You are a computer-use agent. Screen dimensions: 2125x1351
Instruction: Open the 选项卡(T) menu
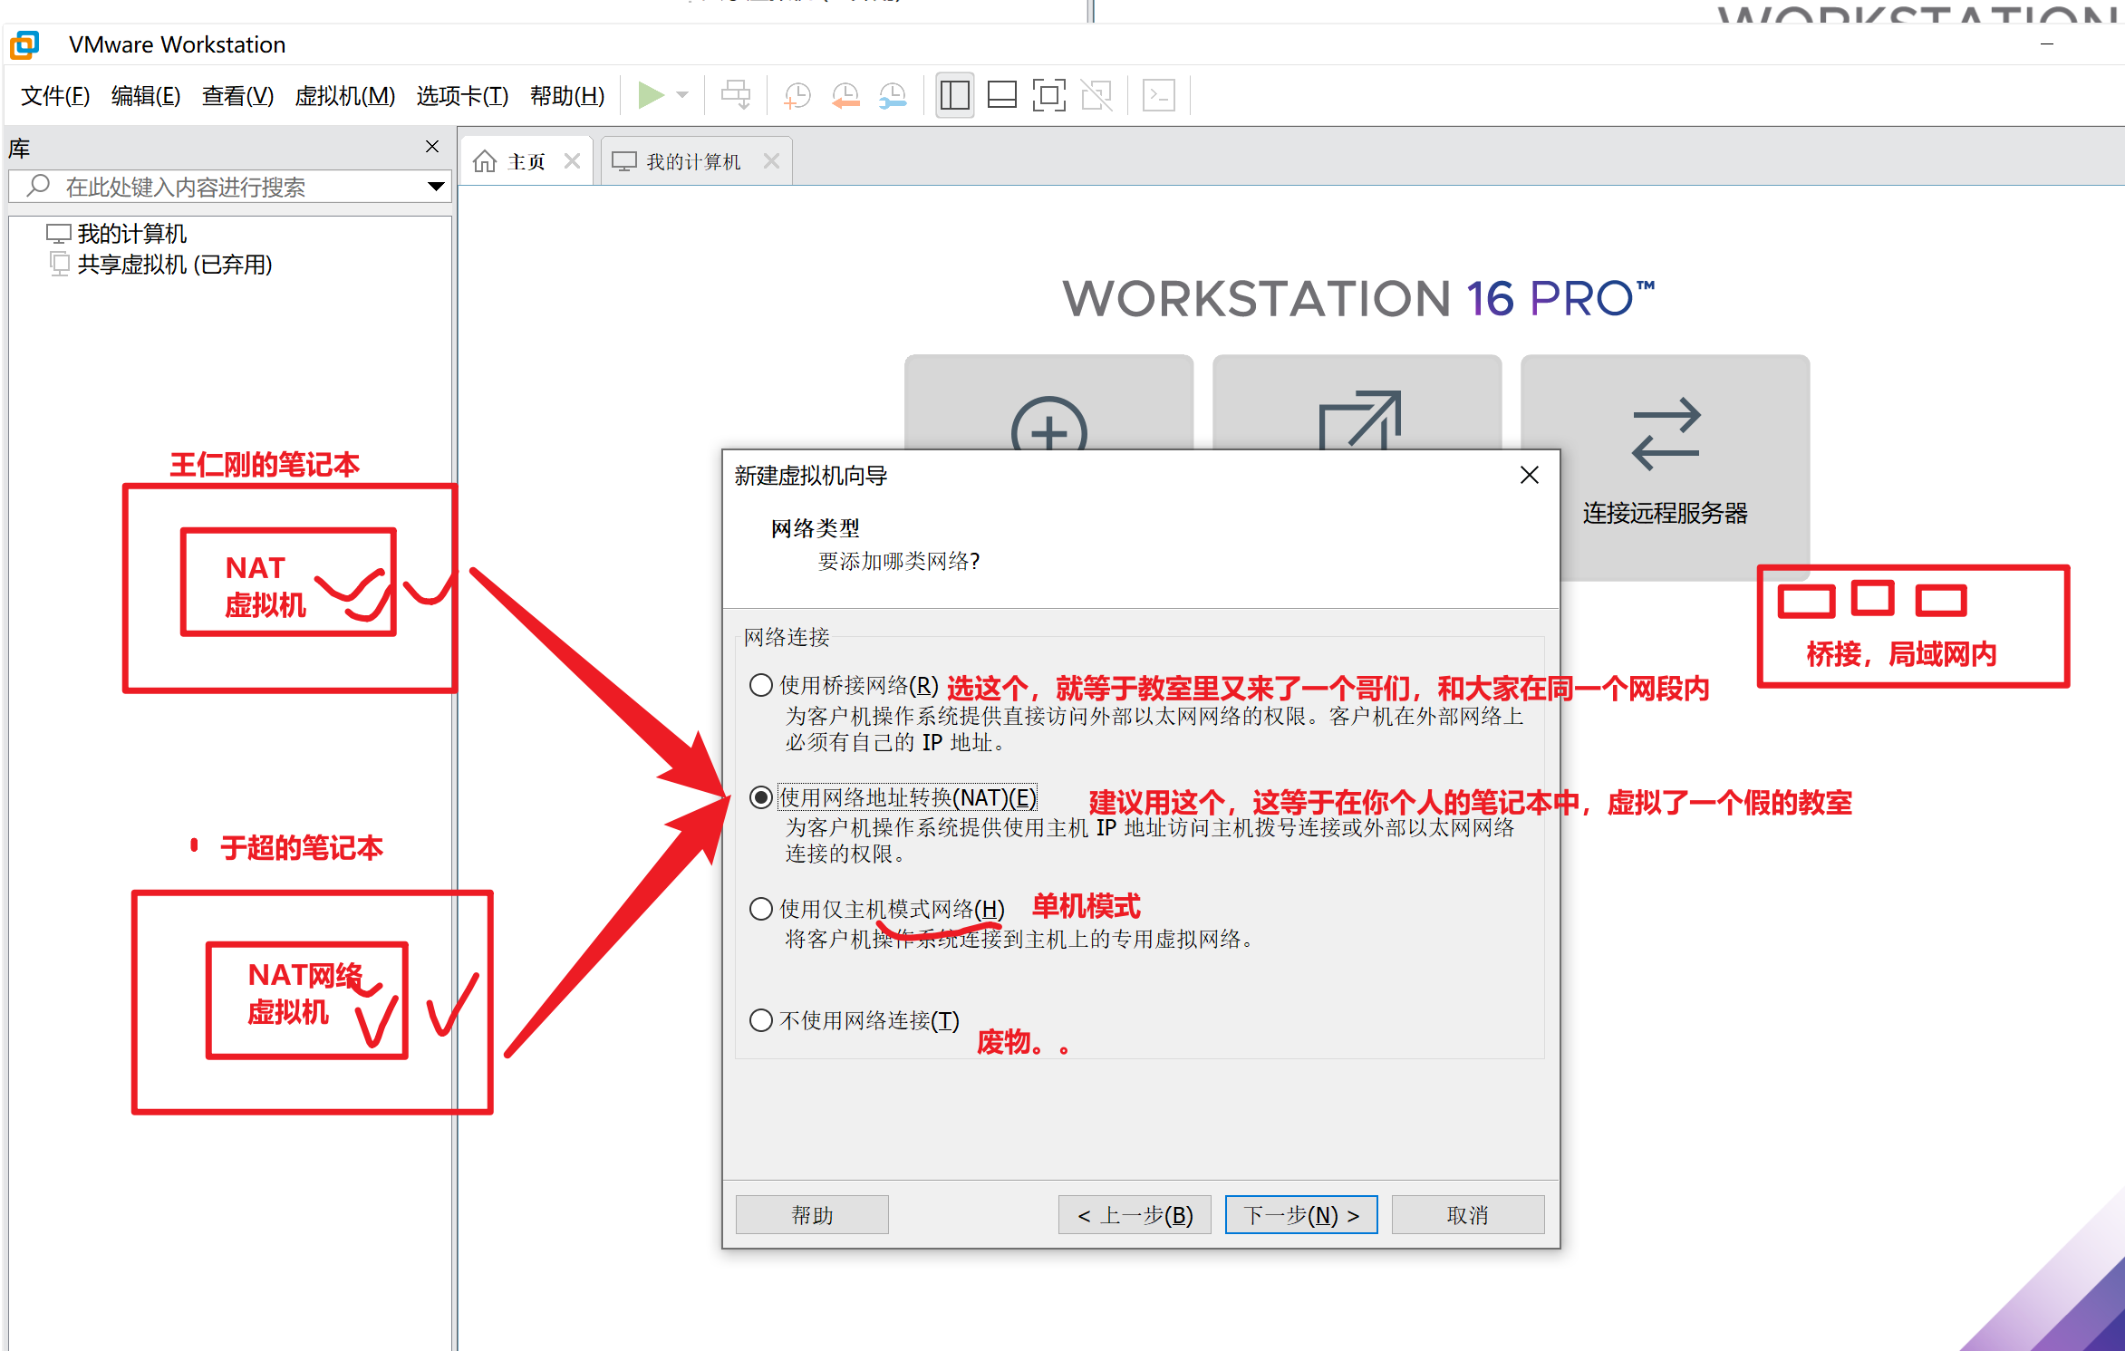coord(462,95)
